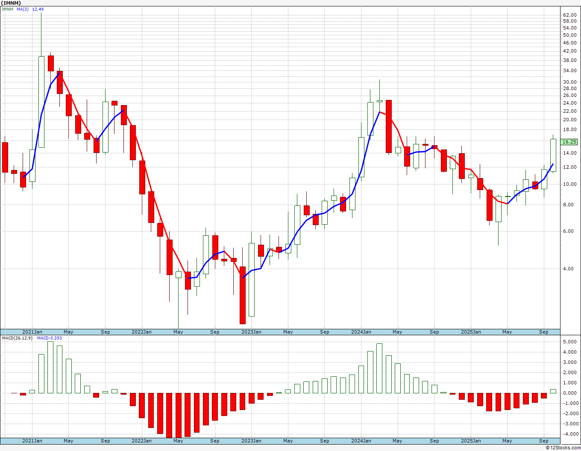Click the 0.000 MACD zero axis label
The width and height of the screenshot is (581, 451).
pos(570,393)
